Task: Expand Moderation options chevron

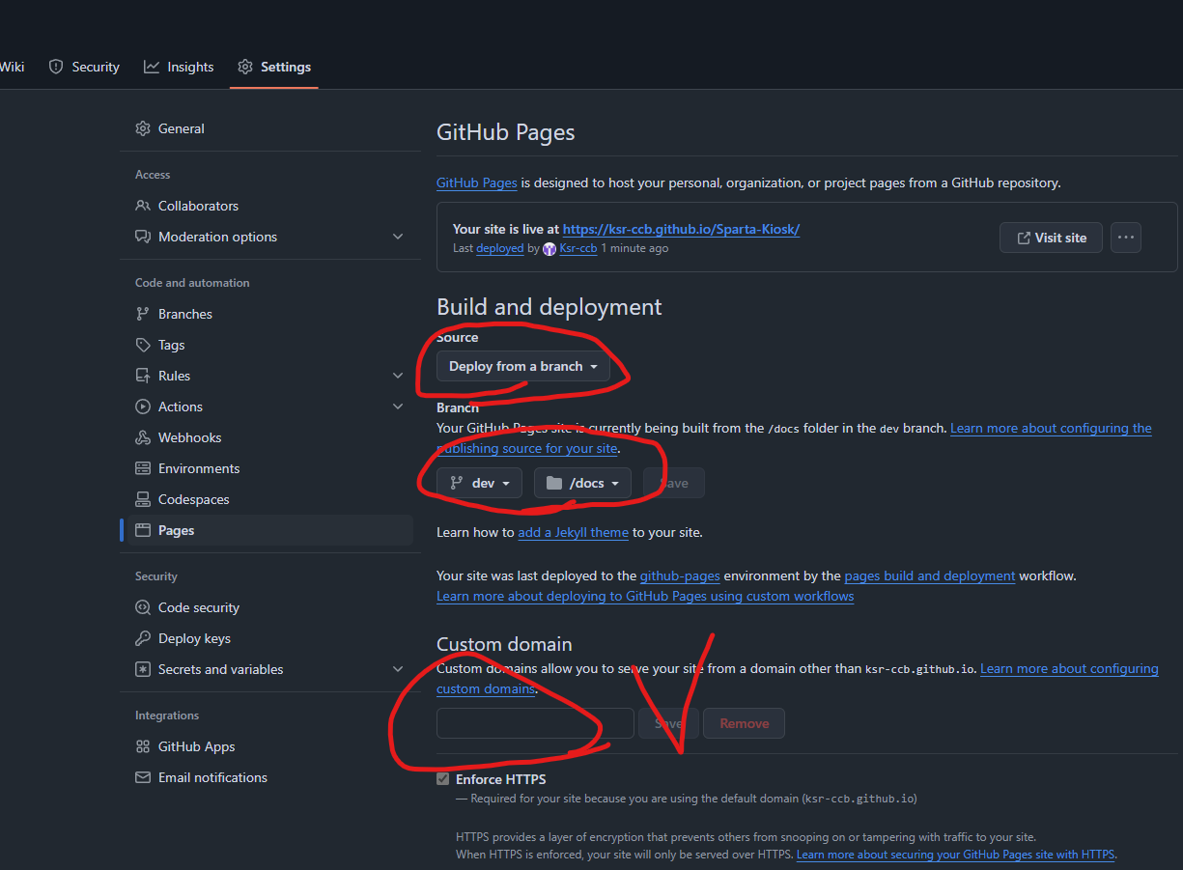Action: pos(398,237)
